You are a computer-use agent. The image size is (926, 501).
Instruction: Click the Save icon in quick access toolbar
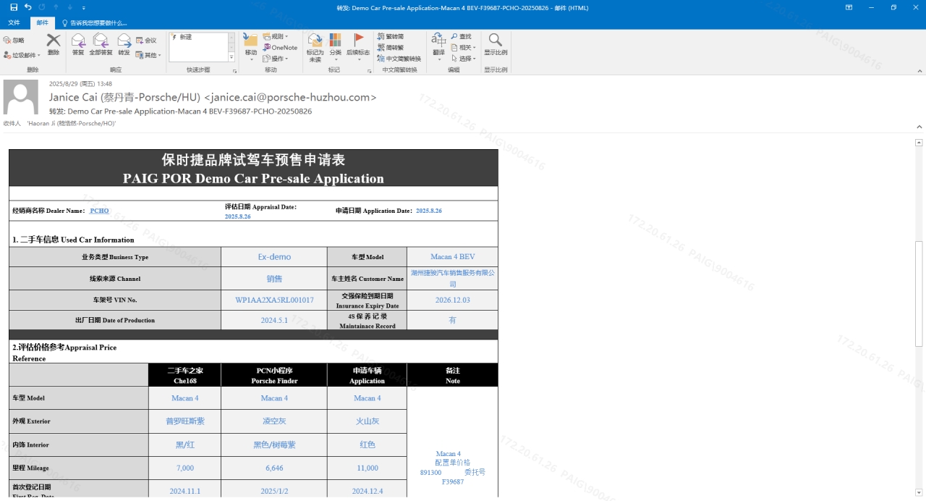pyautogui.click(x=13, y=7)
